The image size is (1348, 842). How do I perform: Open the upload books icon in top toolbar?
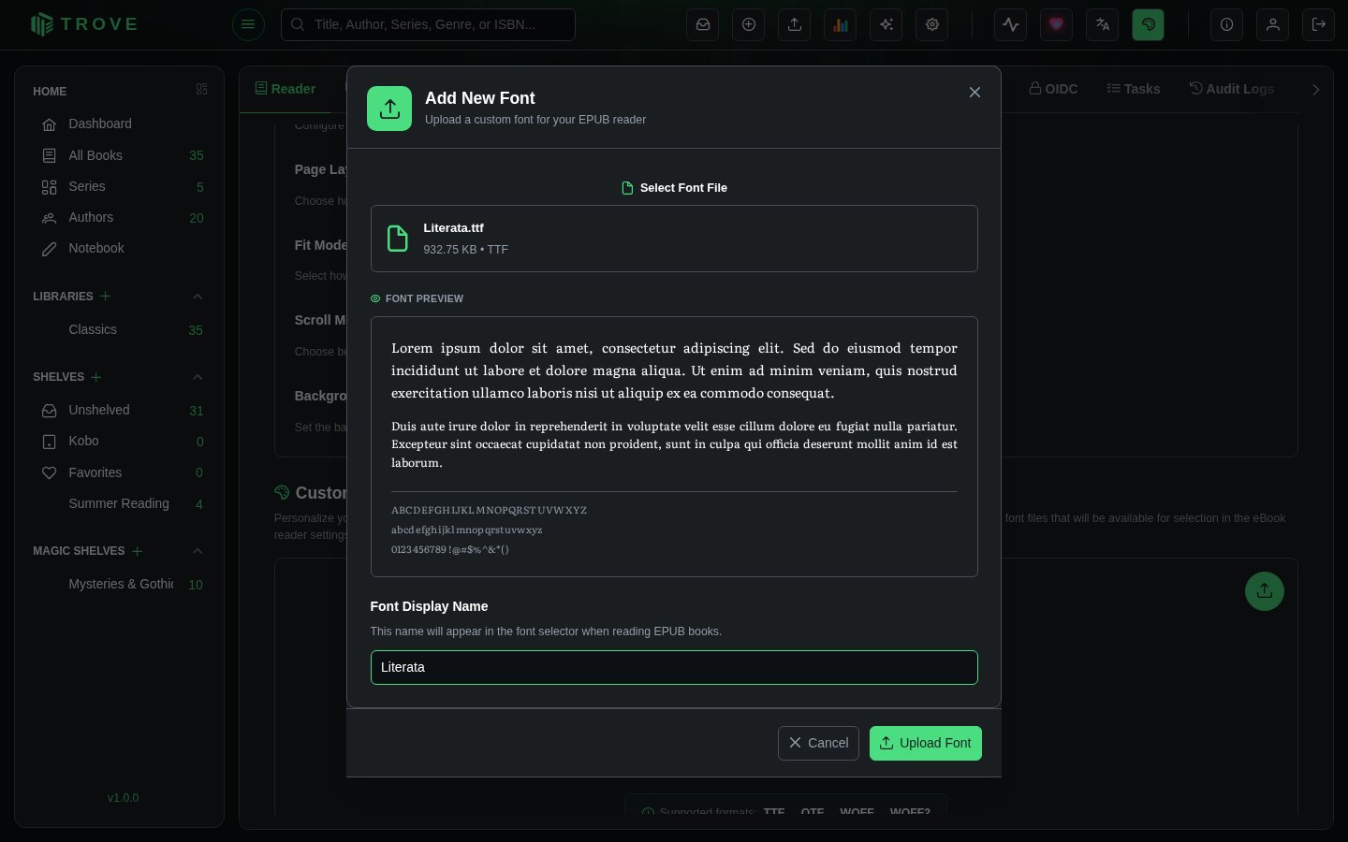795,24
